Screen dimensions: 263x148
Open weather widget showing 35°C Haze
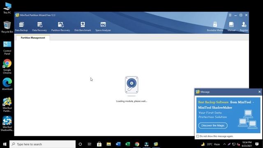pos(210,144)
